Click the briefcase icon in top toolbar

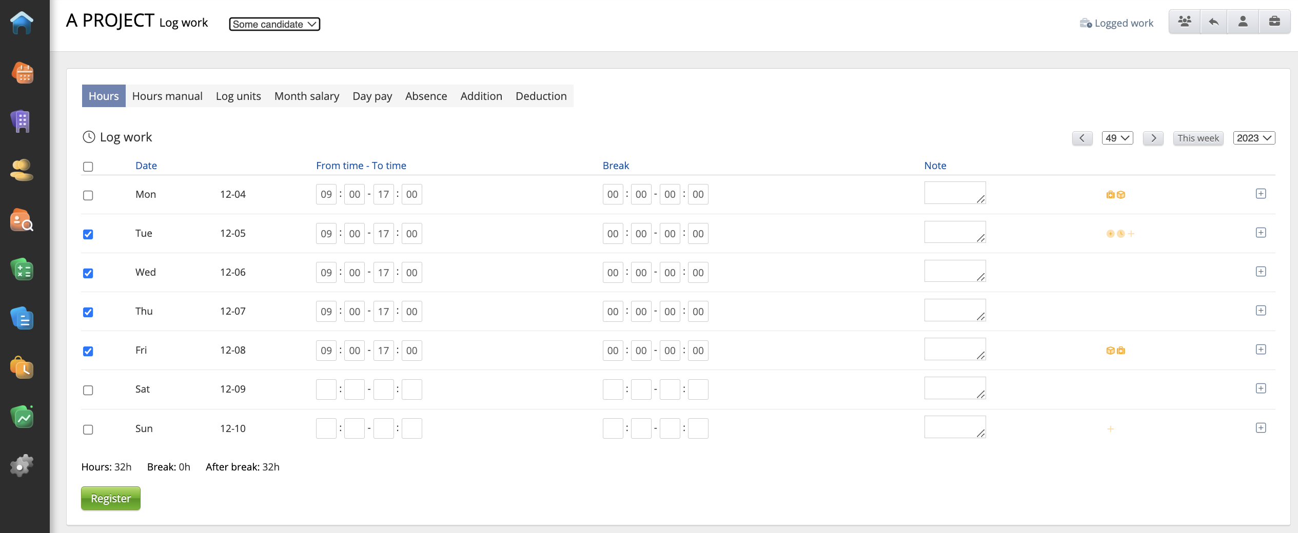1274,22
